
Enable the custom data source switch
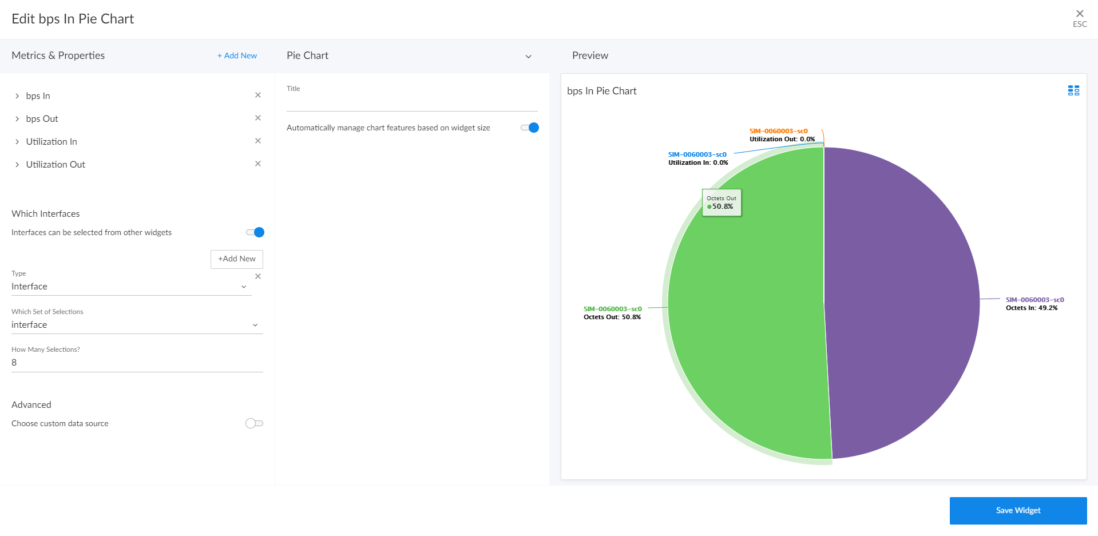pos(254,423)
